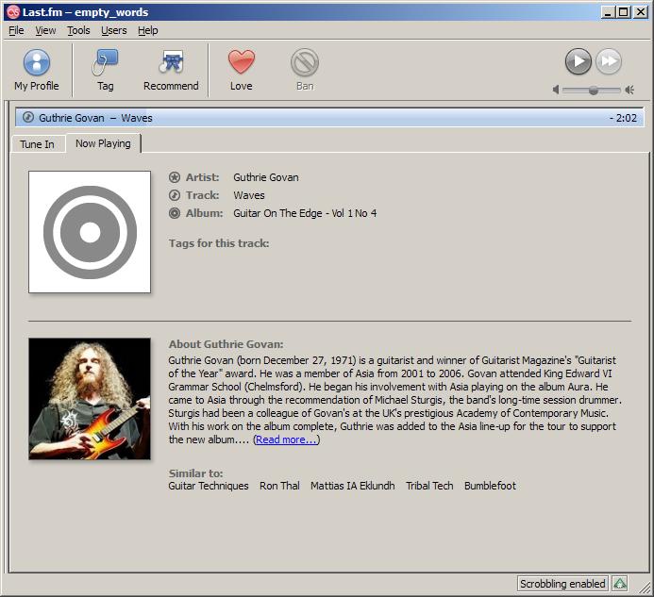Screen dimensions: 654x597
Task: Click the remaining time display - 2:02
Action: click(x=623, y=118)
